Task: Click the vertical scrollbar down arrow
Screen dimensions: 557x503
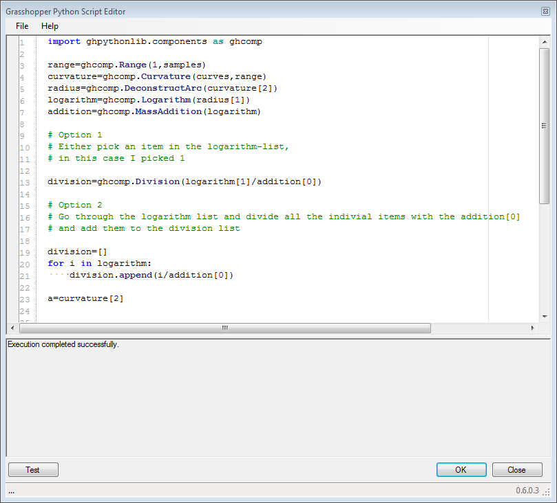Action: tap(544, 317)
